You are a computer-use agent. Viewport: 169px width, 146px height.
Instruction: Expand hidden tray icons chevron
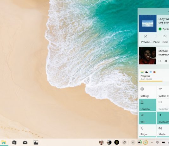[x=152, y=143]
